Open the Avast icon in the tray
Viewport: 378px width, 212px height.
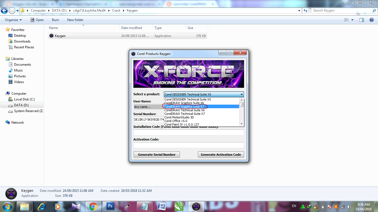[x=336, y=206]
